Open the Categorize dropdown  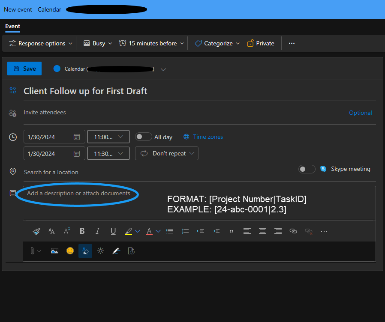217,43
